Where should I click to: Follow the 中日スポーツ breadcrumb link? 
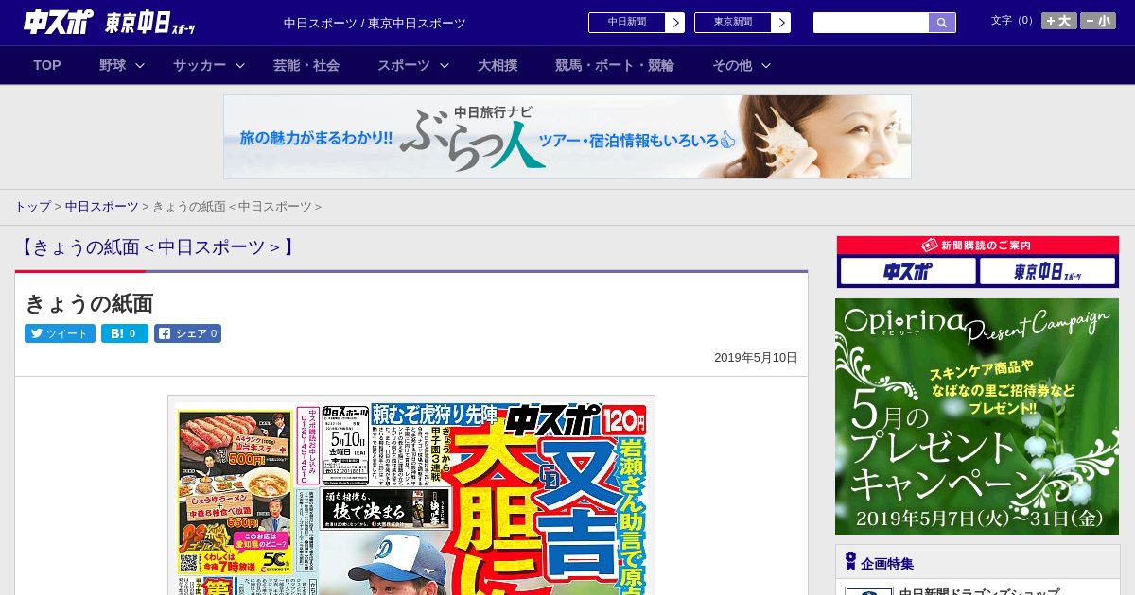tap(102, 206)
